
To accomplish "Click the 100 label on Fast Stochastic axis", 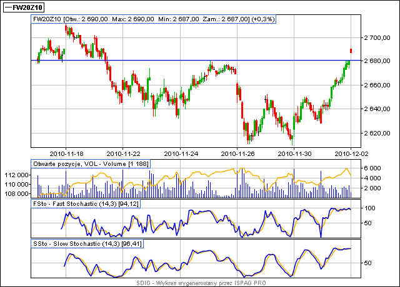I will point(369,208).
